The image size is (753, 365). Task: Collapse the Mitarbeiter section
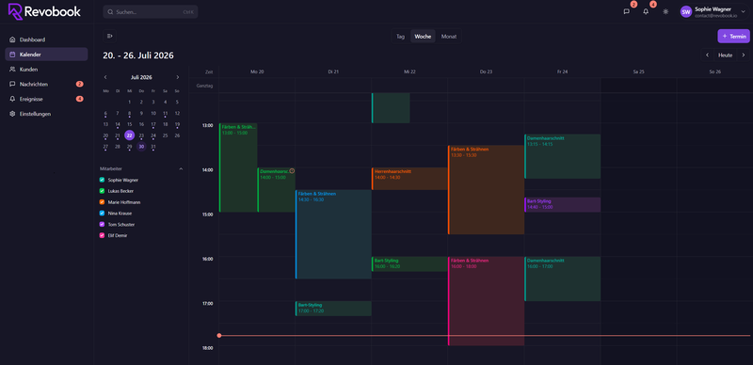coord(181,169)
